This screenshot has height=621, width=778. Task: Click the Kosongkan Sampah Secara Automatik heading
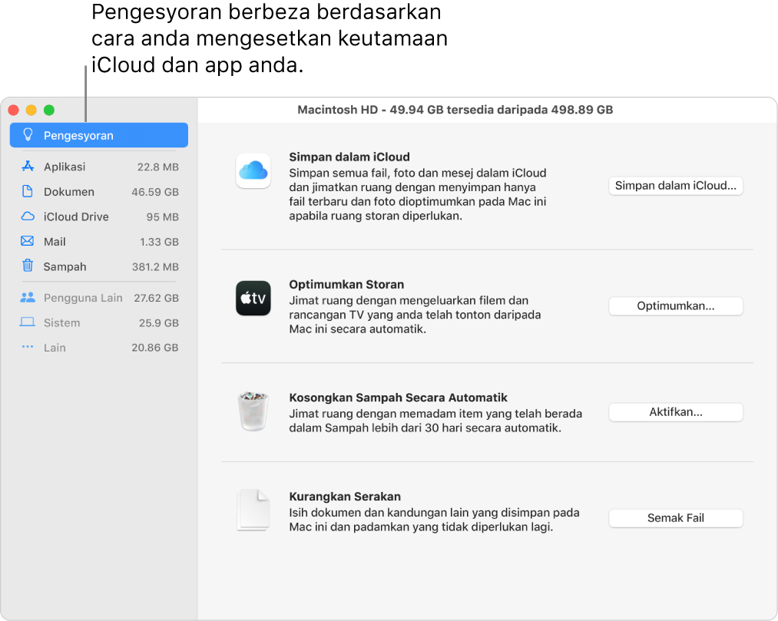(x=398, y=398)
